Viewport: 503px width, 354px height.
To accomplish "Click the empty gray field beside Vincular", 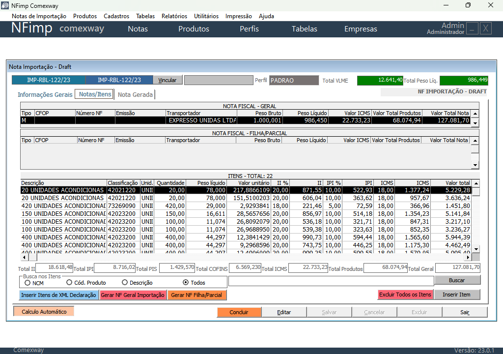I will coord(219,80).
